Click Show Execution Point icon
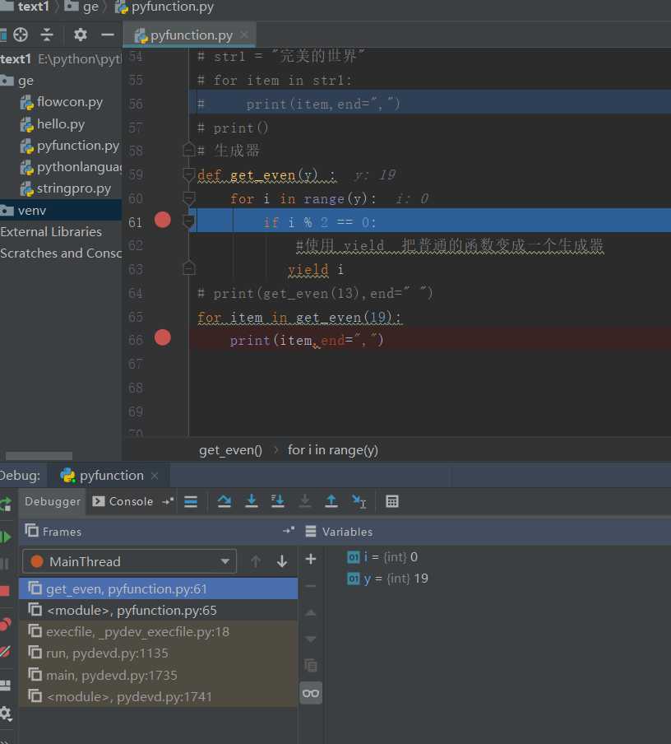This screenshot has width=671, height=744. (x=191, y=501)
